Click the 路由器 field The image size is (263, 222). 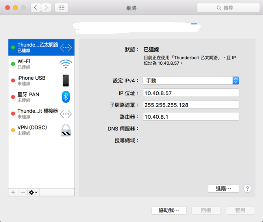pos(191,116)
